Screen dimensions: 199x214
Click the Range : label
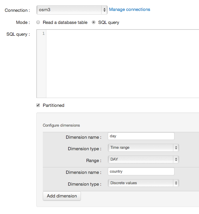click(x=94, y=161)
